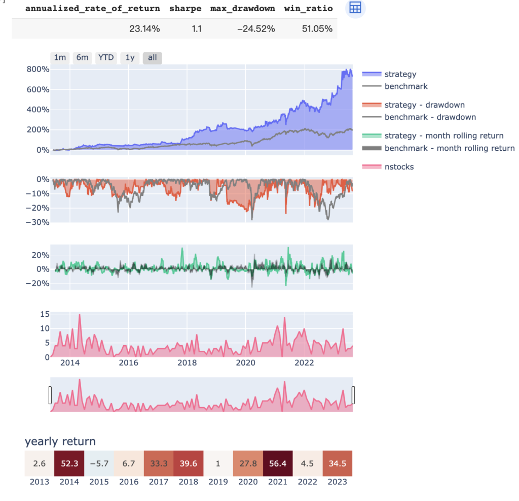Open the blue table view icon
This screenshot has height=501, width=519.
pyautogui.click(x=355, y=8)
